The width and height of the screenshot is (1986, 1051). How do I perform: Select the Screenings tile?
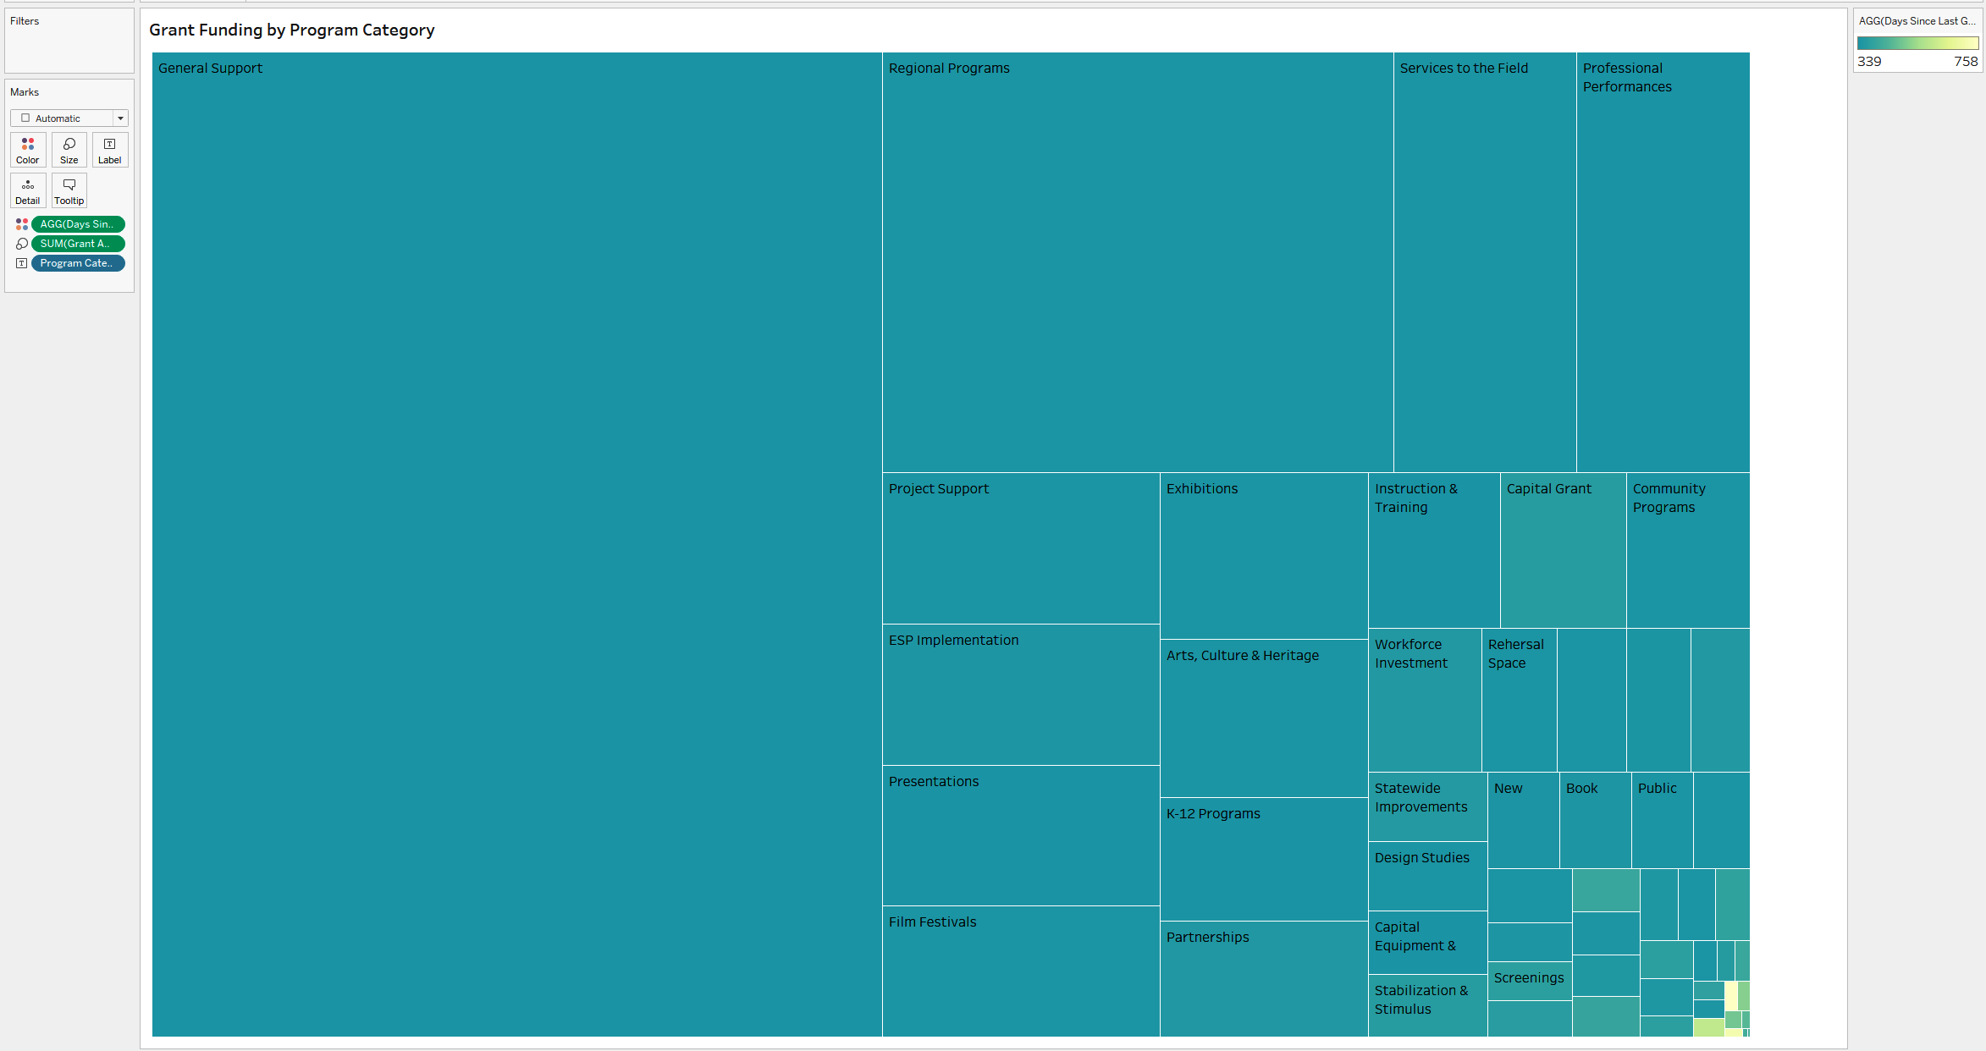[x=1530, y=982]
